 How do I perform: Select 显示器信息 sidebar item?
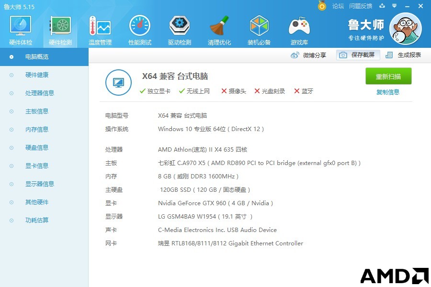tap(44, 184)
